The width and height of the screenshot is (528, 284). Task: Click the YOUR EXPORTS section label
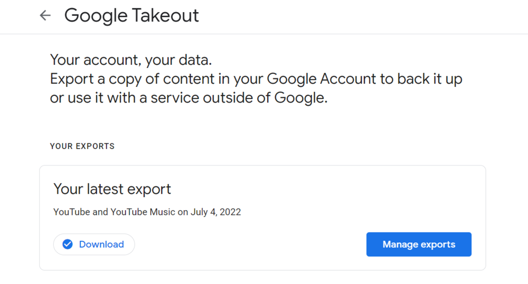82,146
